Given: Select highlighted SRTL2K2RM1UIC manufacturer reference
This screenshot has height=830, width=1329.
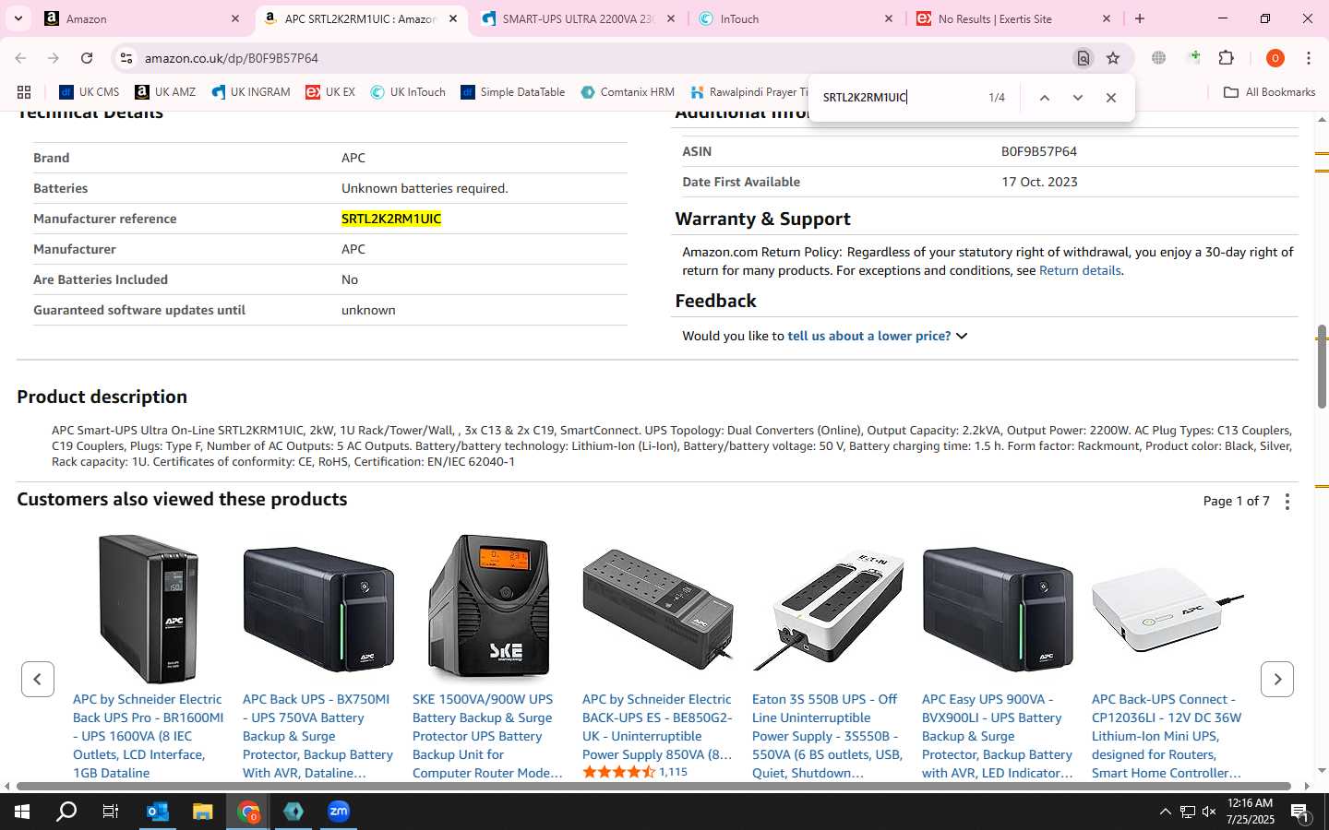Looking at the screenshot, I should point(391,219).
